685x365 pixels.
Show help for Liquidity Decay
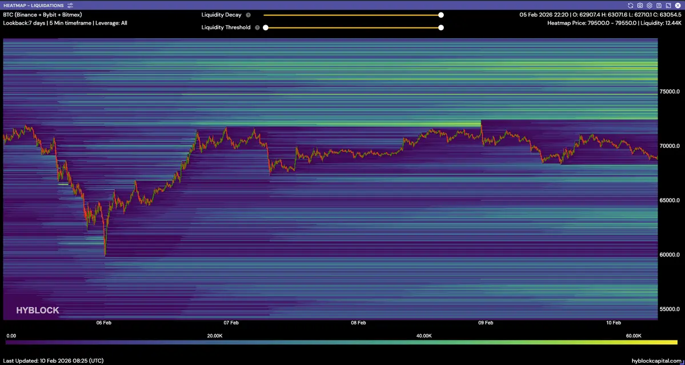248,15
